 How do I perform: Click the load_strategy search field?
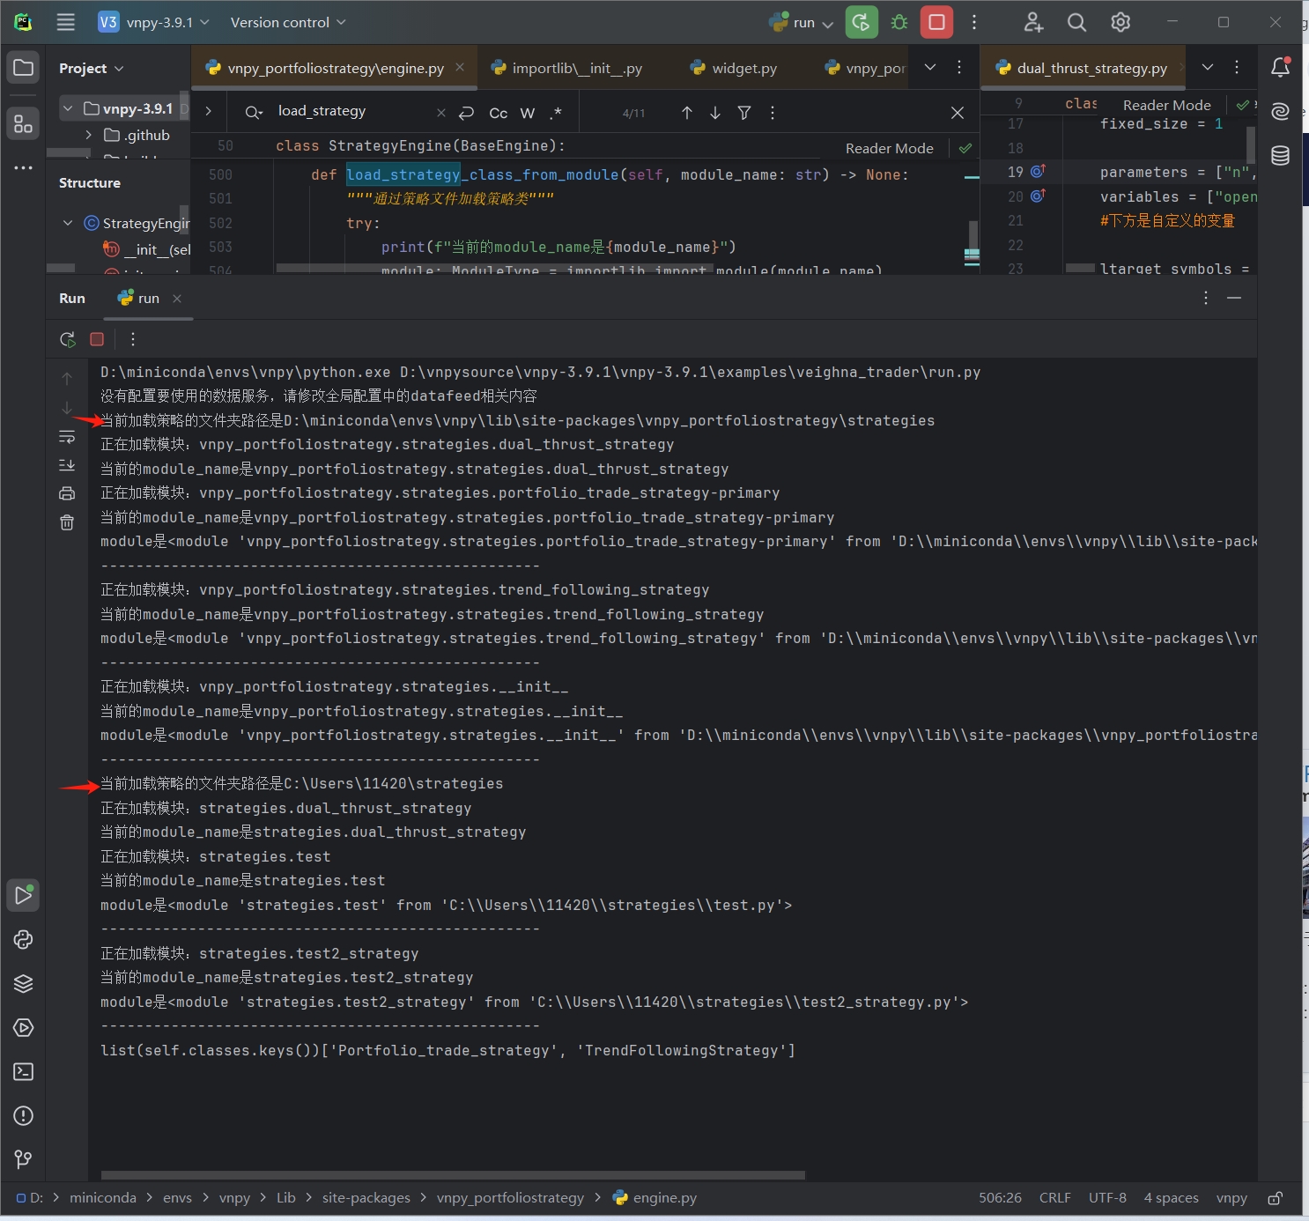point(352,111)
